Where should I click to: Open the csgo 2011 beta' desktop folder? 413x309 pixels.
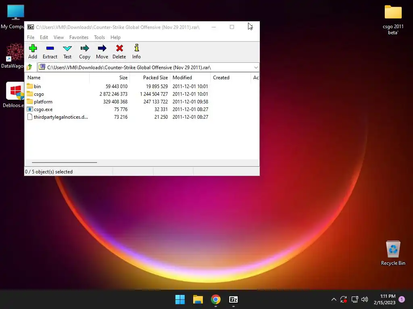tap(393, 20)
